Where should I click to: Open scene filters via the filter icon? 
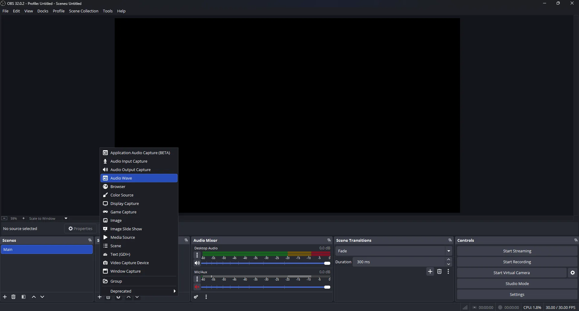point(23,297)
